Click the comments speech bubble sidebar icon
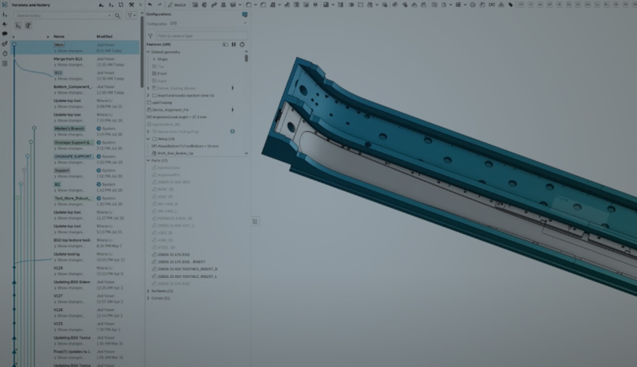 pos(5,34)
